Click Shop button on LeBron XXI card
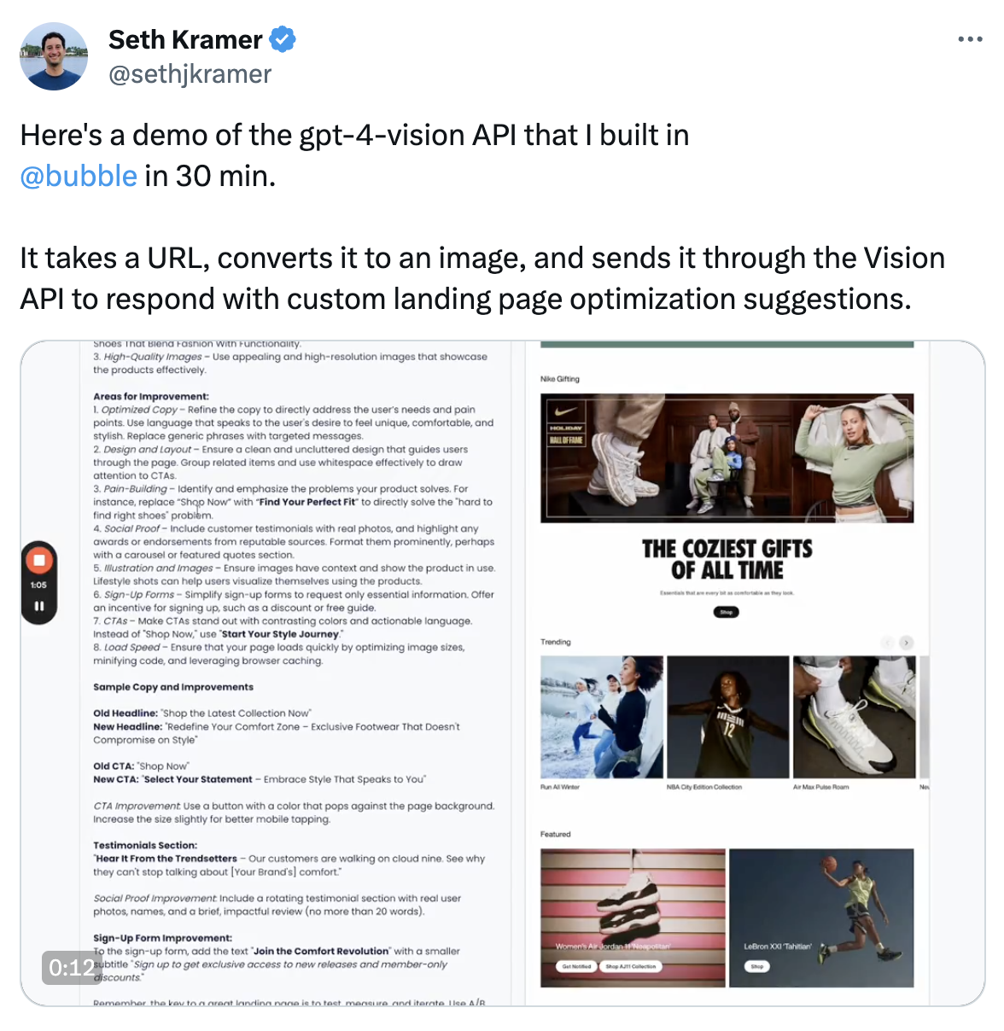 pyautogui.click(x=757, y=966)
